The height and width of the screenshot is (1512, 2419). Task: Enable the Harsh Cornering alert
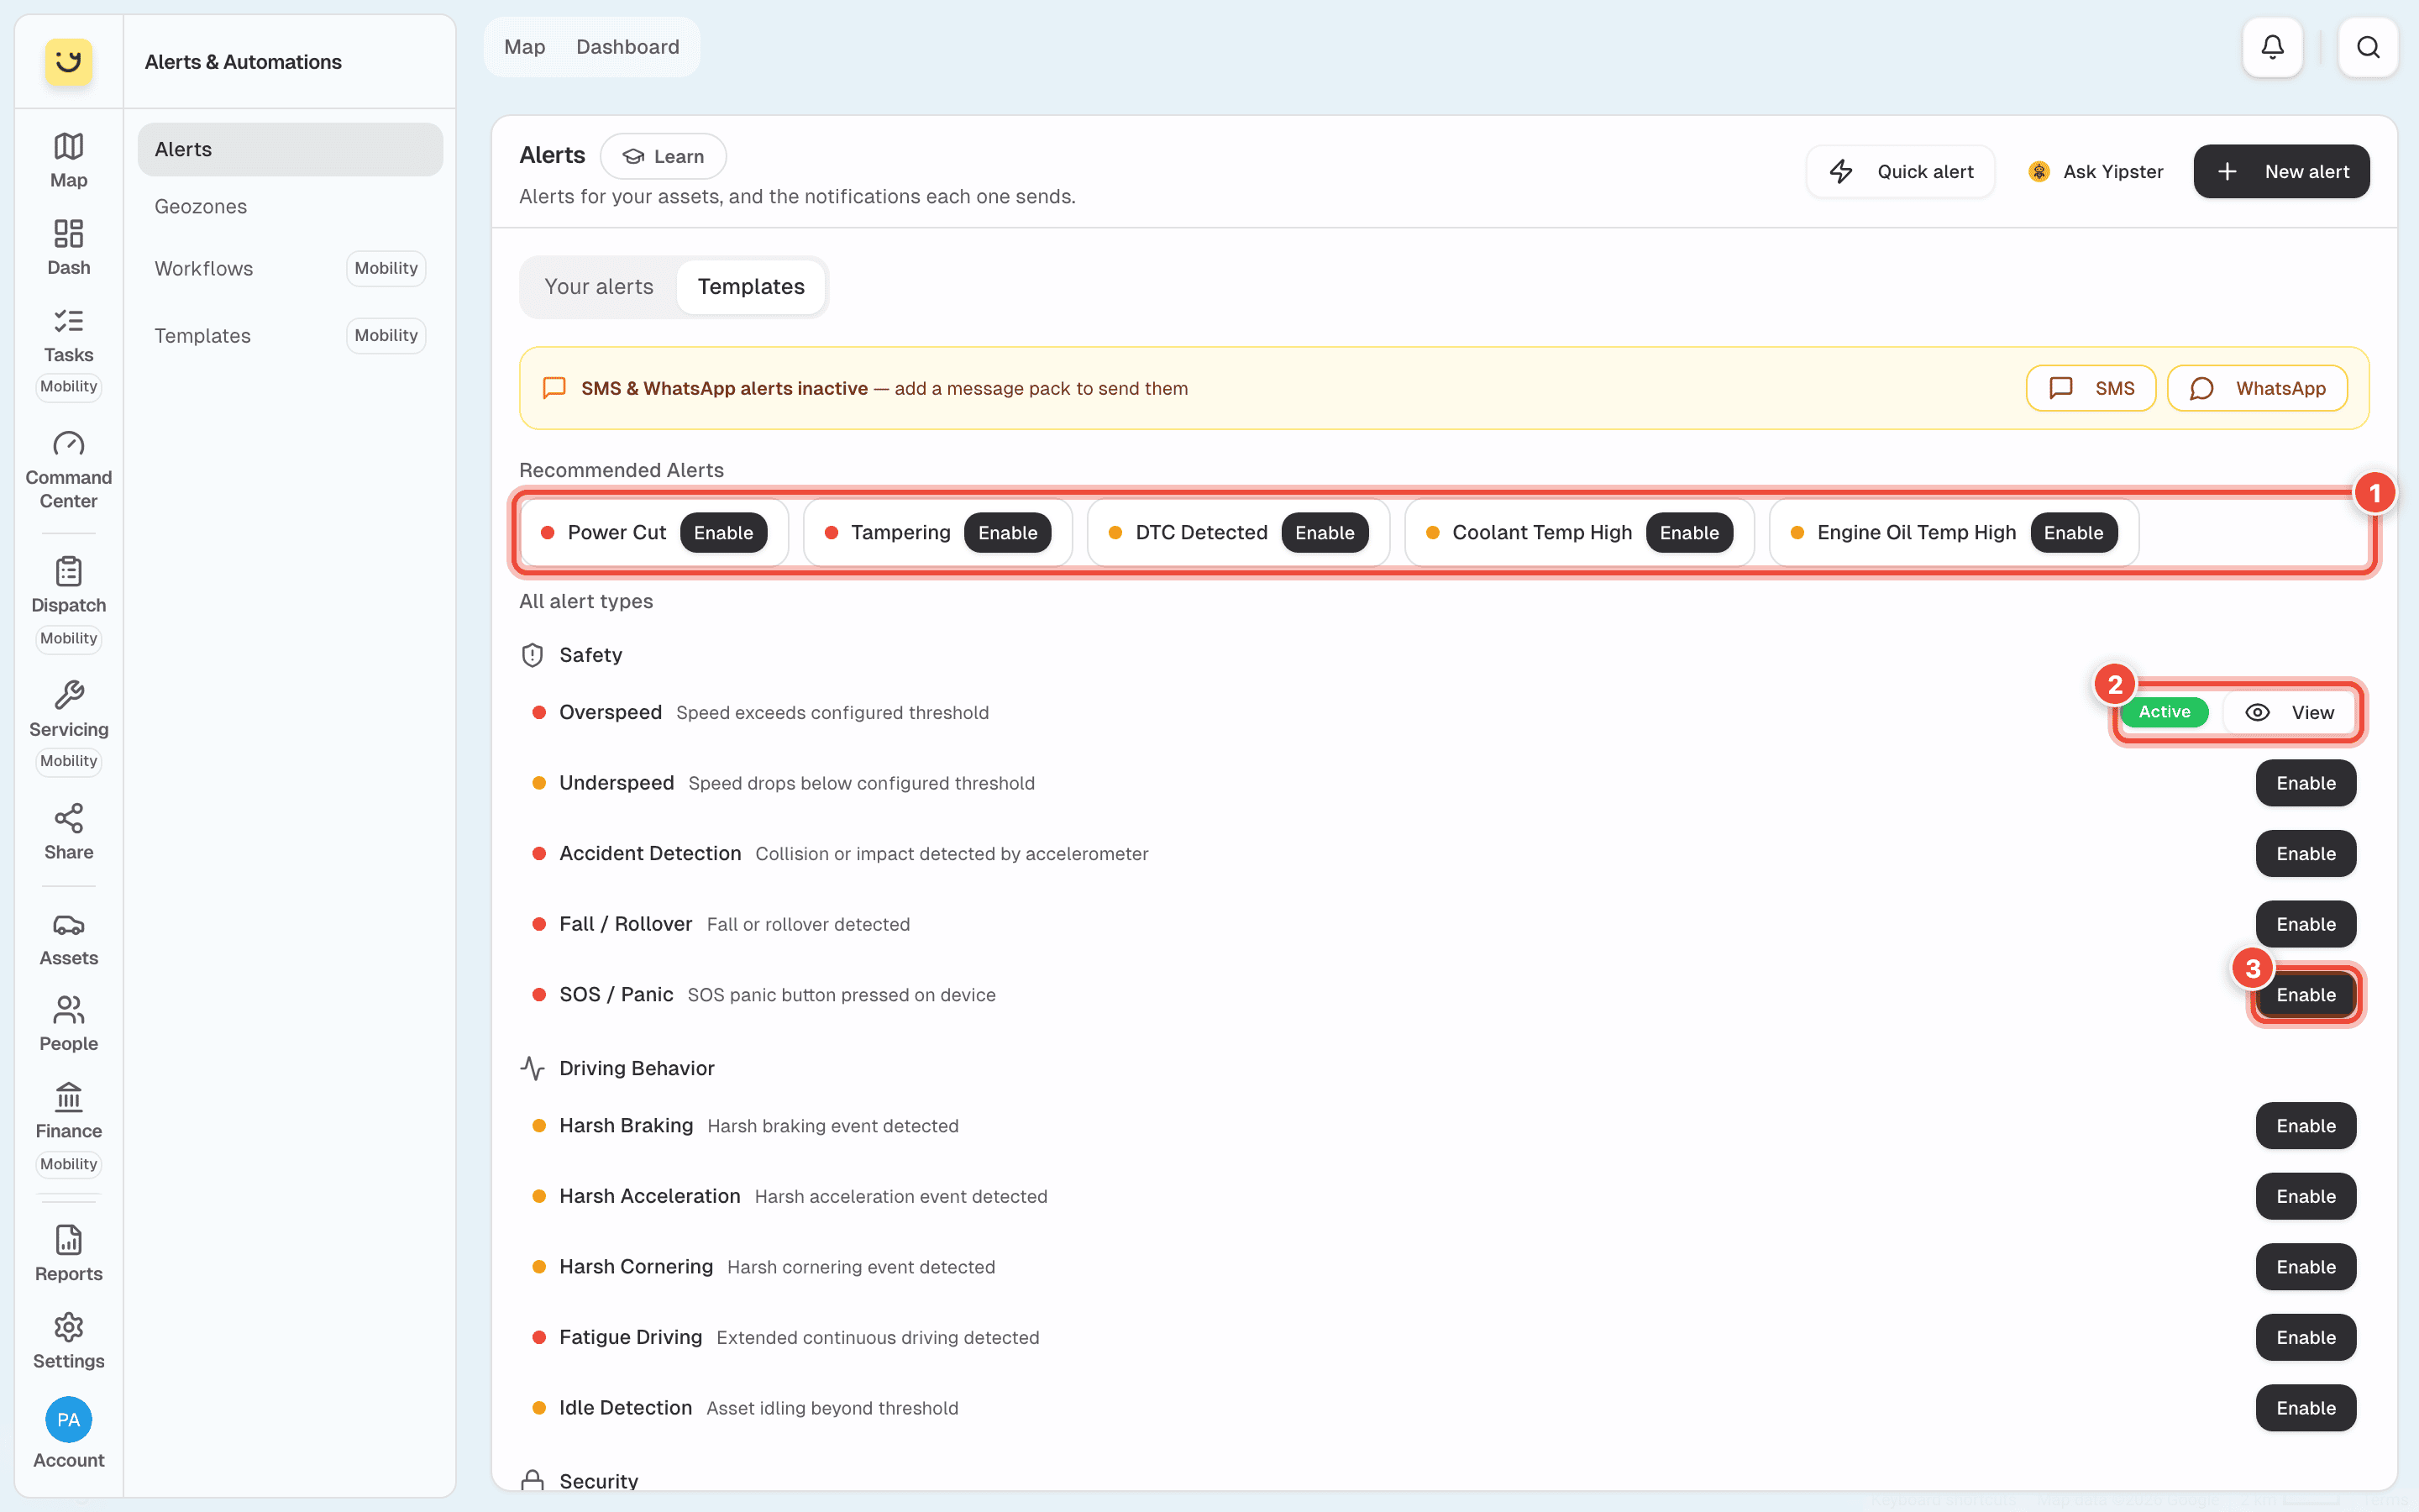pyautogui.click(x=2305, y=1267)
